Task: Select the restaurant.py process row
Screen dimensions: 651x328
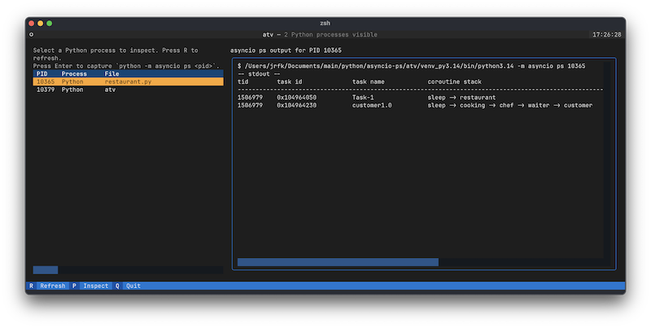Action: click(x=128, y=81)
